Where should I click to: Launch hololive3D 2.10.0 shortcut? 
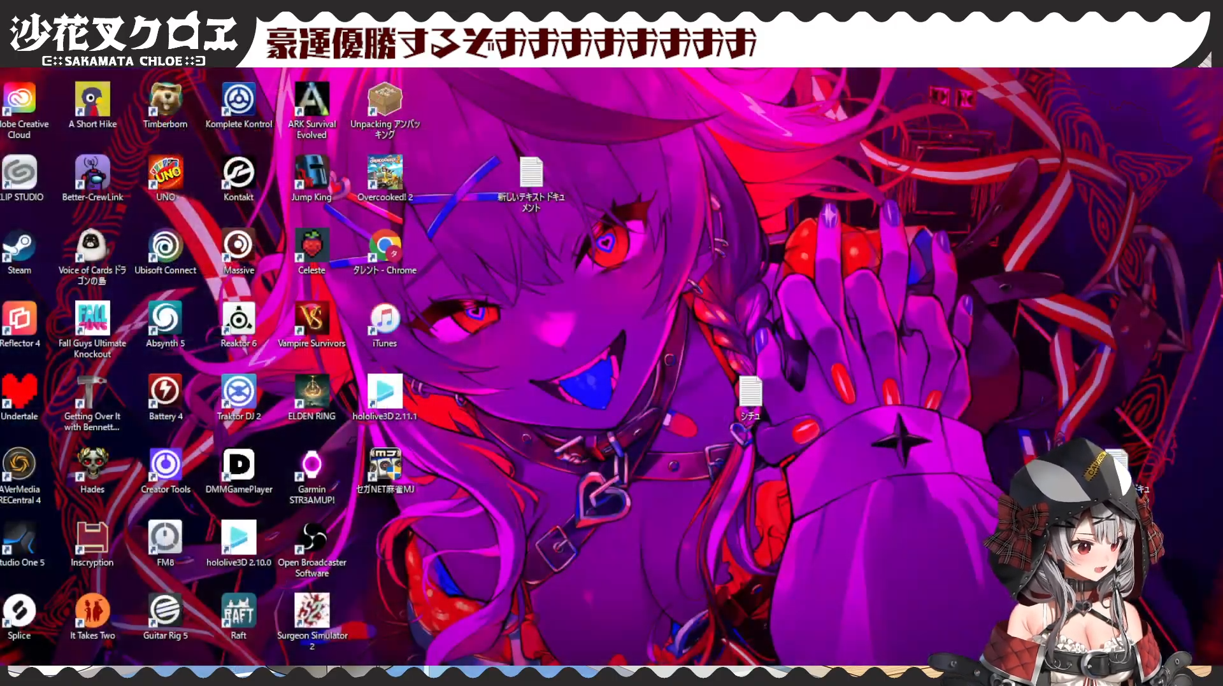tap(239, 538)
